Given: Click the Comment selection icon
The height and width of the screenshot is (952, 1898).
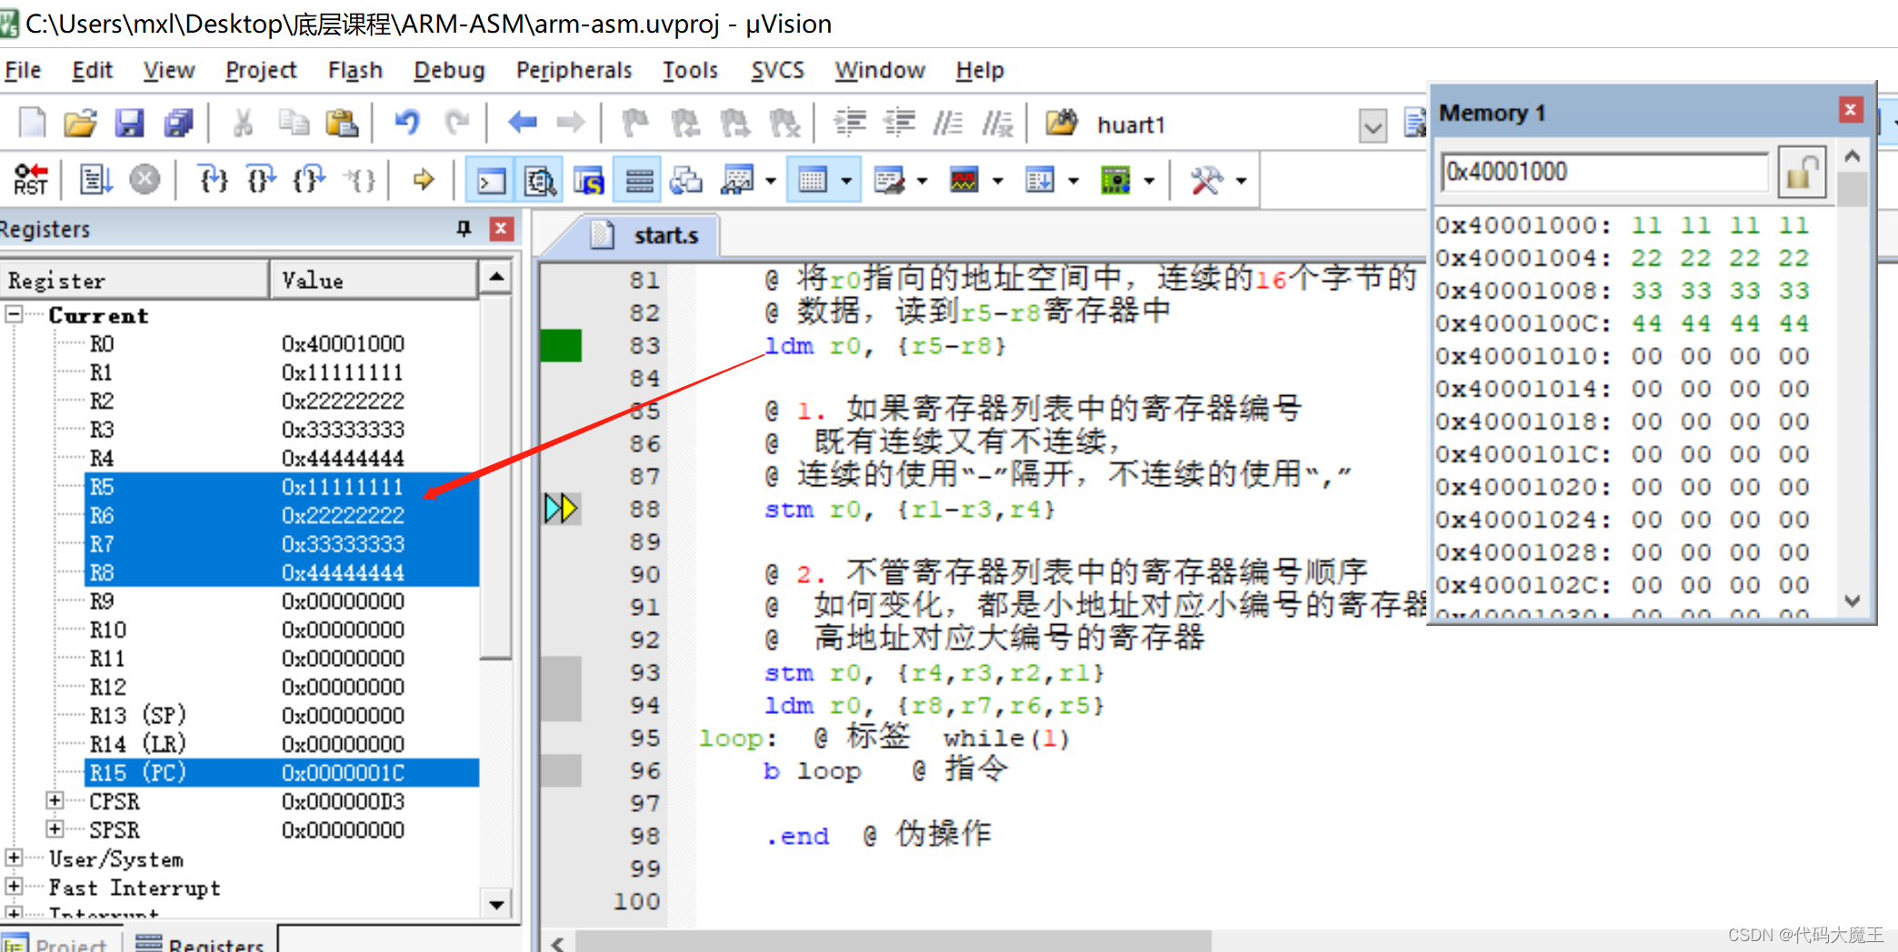Looking at the screenshot, I should [948, 123].
